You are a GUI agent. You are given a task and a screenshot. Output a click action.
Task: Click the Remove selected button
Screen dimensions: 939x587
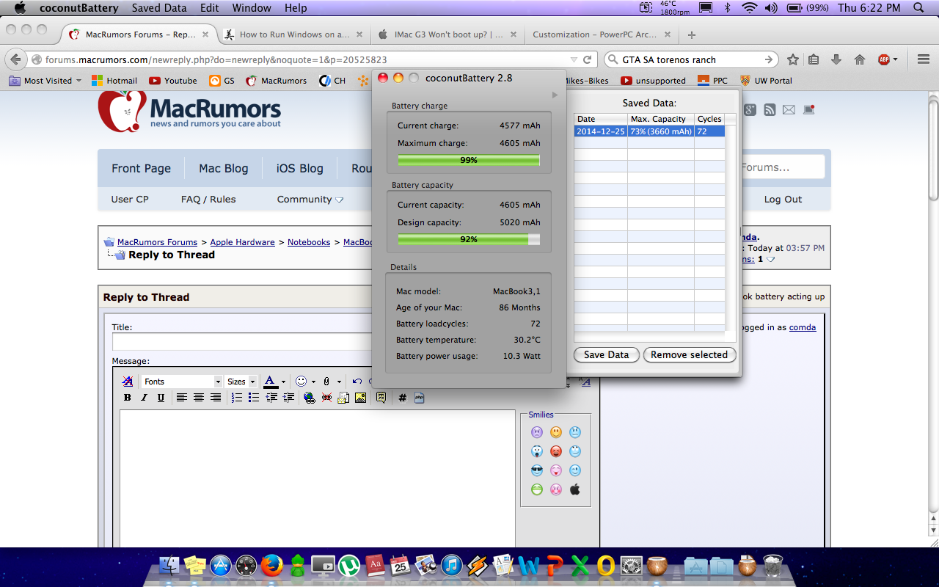(x=689, y=354)
